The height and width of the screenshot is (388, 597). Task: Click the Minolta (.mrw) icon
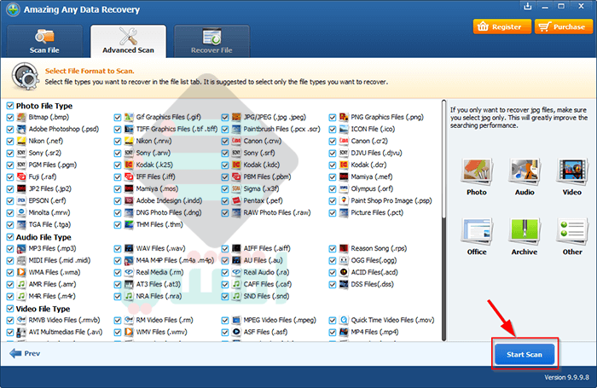pyautogui.click(x=21, y=213)
